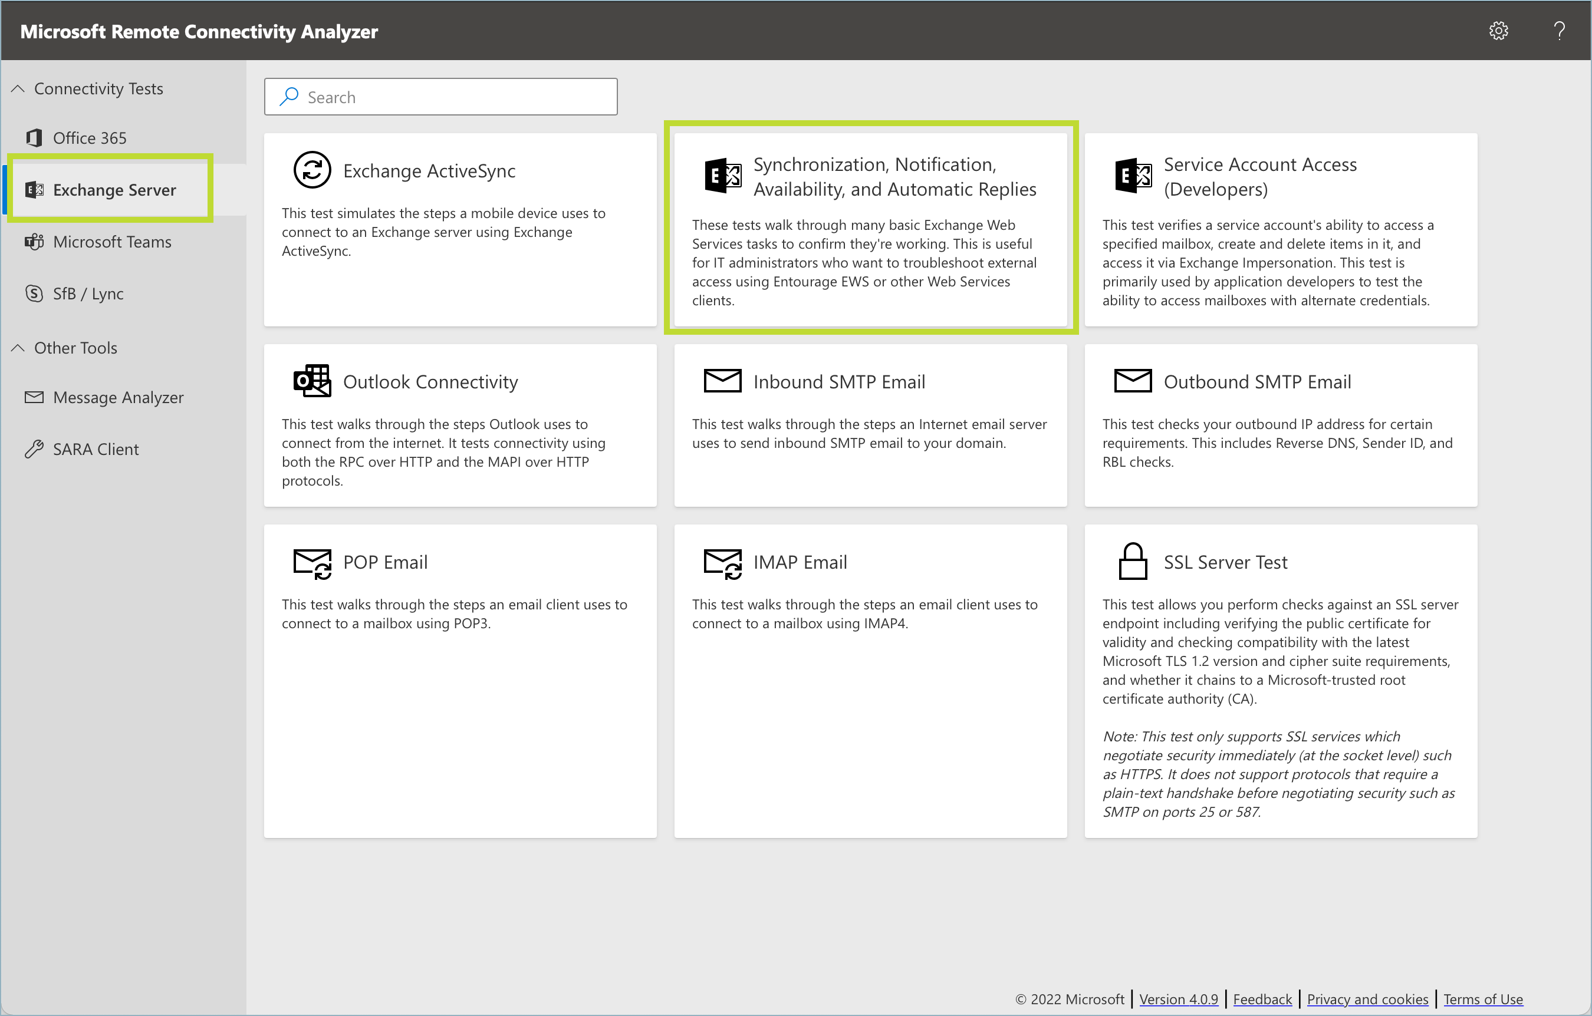Click the Microsoft Remote Connectivity Analyzer title
1592x1016 pixels.
(199, 31)
